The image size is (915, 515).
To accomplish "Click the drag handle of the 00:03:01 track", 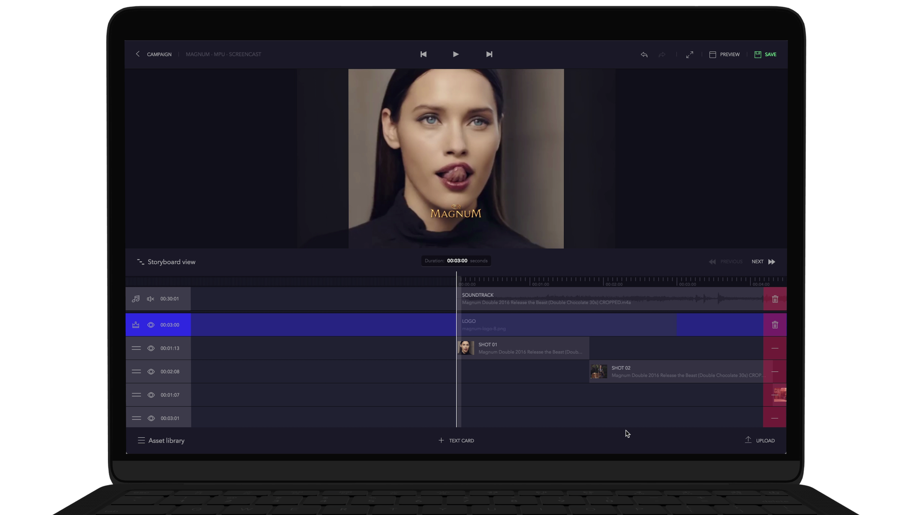I will (x=136, y=418).
